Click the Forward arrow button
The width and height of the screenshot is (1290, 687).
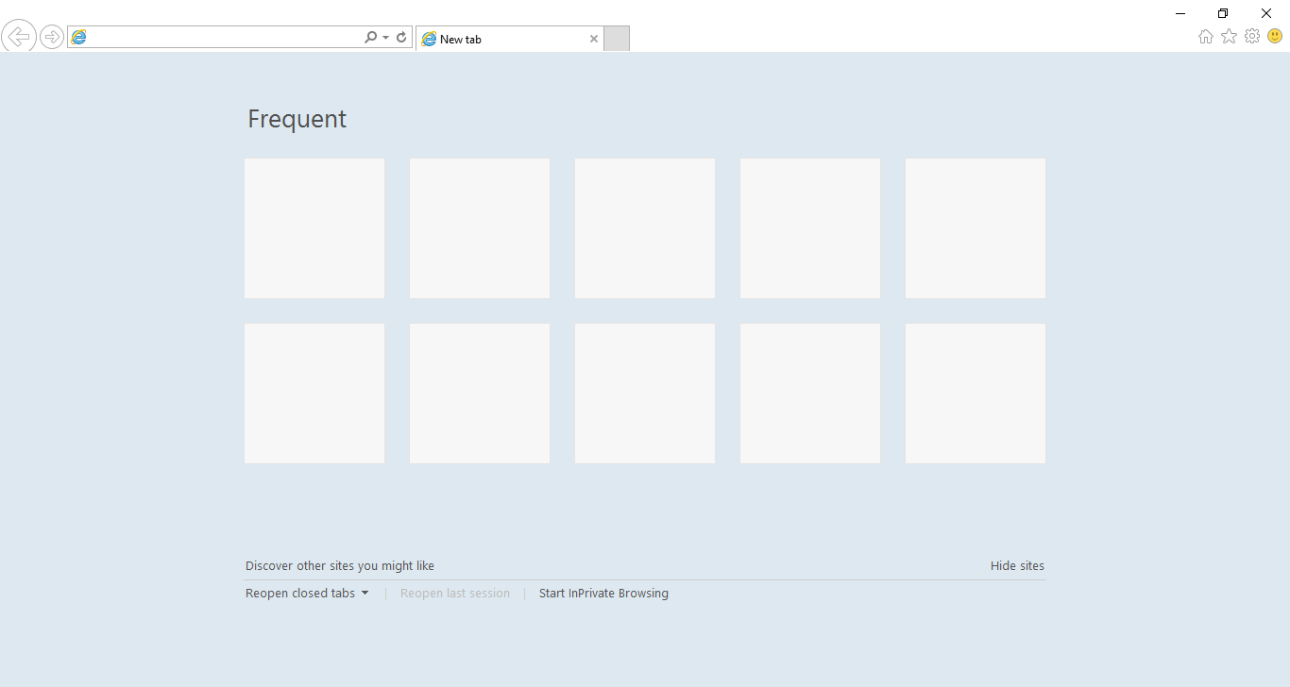[x=52, y=37]
